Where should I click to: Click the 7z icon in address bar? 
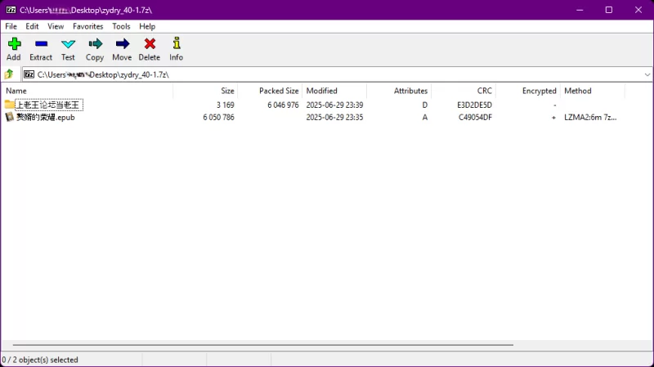point(29,74)
